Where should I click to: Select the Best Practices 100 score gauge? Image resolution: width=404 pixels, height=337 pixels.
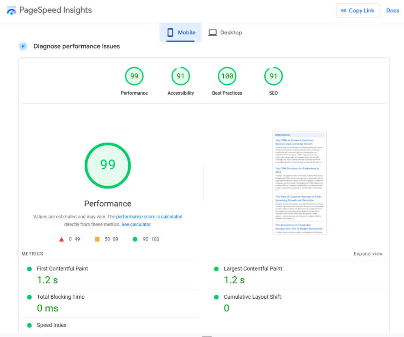[227, 76]
